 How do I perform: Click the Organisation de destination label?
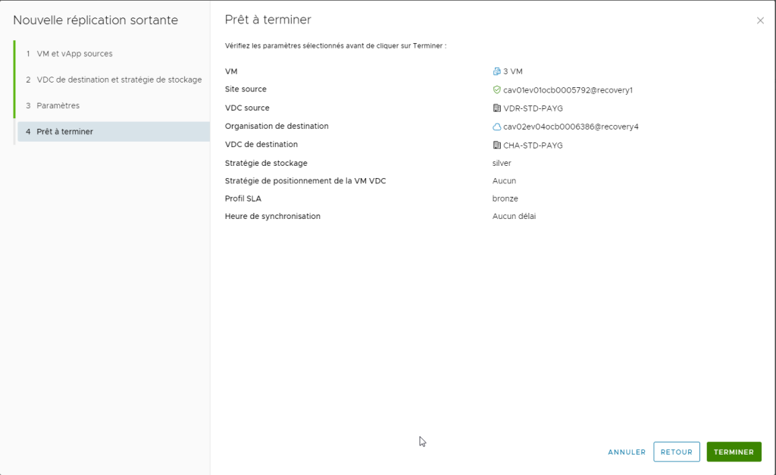pos(277,127)
